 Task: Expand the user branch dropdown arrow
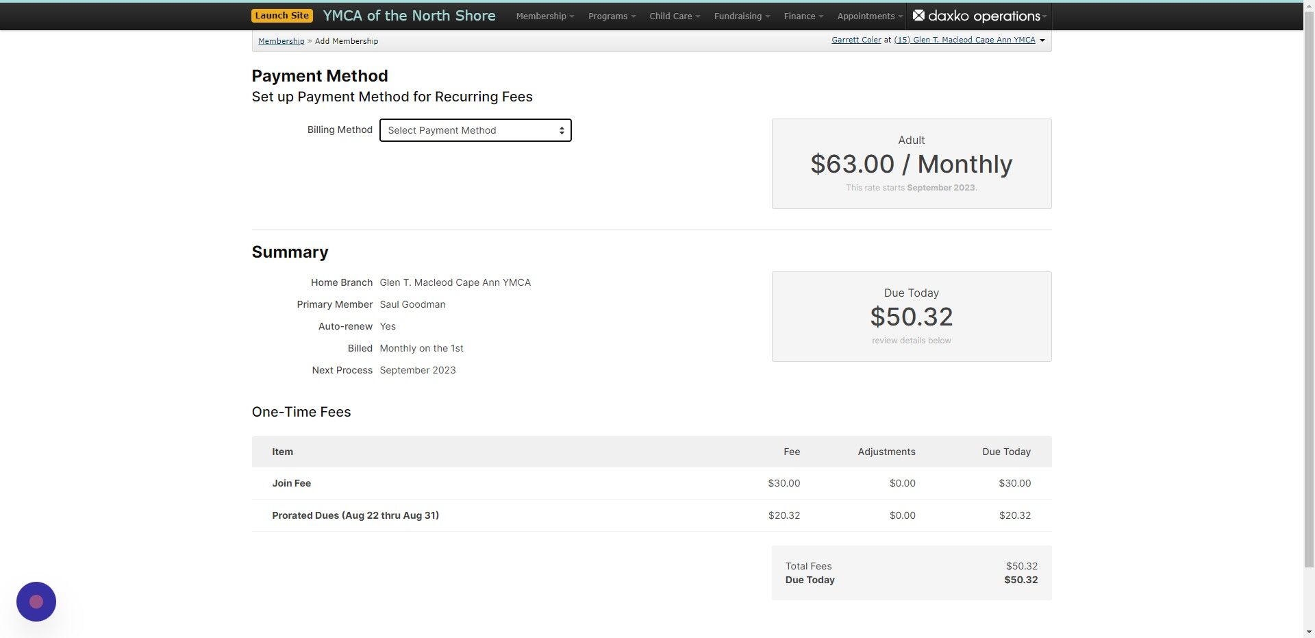[1042, 40]
